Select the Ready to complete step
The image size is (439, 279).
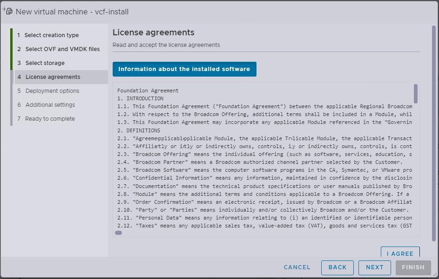tap(50, 119)
